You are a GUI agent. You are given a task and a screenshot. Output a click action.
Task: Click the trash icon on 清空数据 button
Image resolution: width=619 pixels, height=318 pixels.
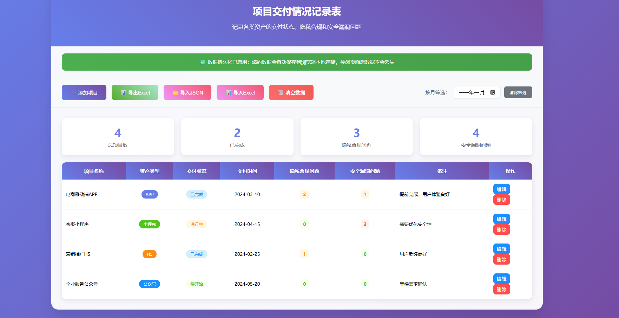coord(281,93)
